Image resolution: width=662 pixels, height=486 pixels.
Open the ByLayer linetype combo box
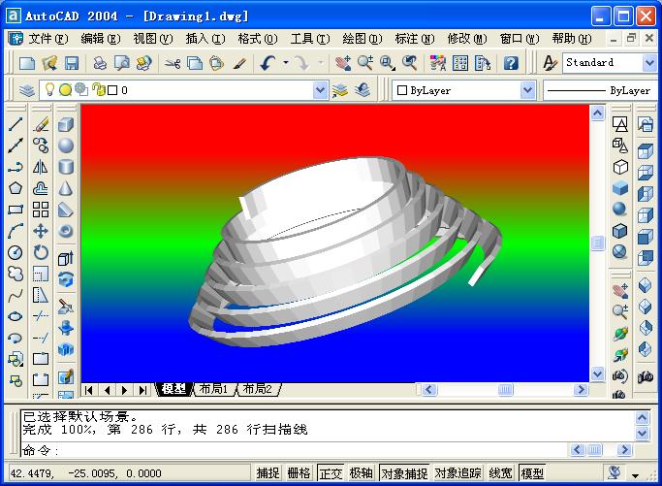600,90
